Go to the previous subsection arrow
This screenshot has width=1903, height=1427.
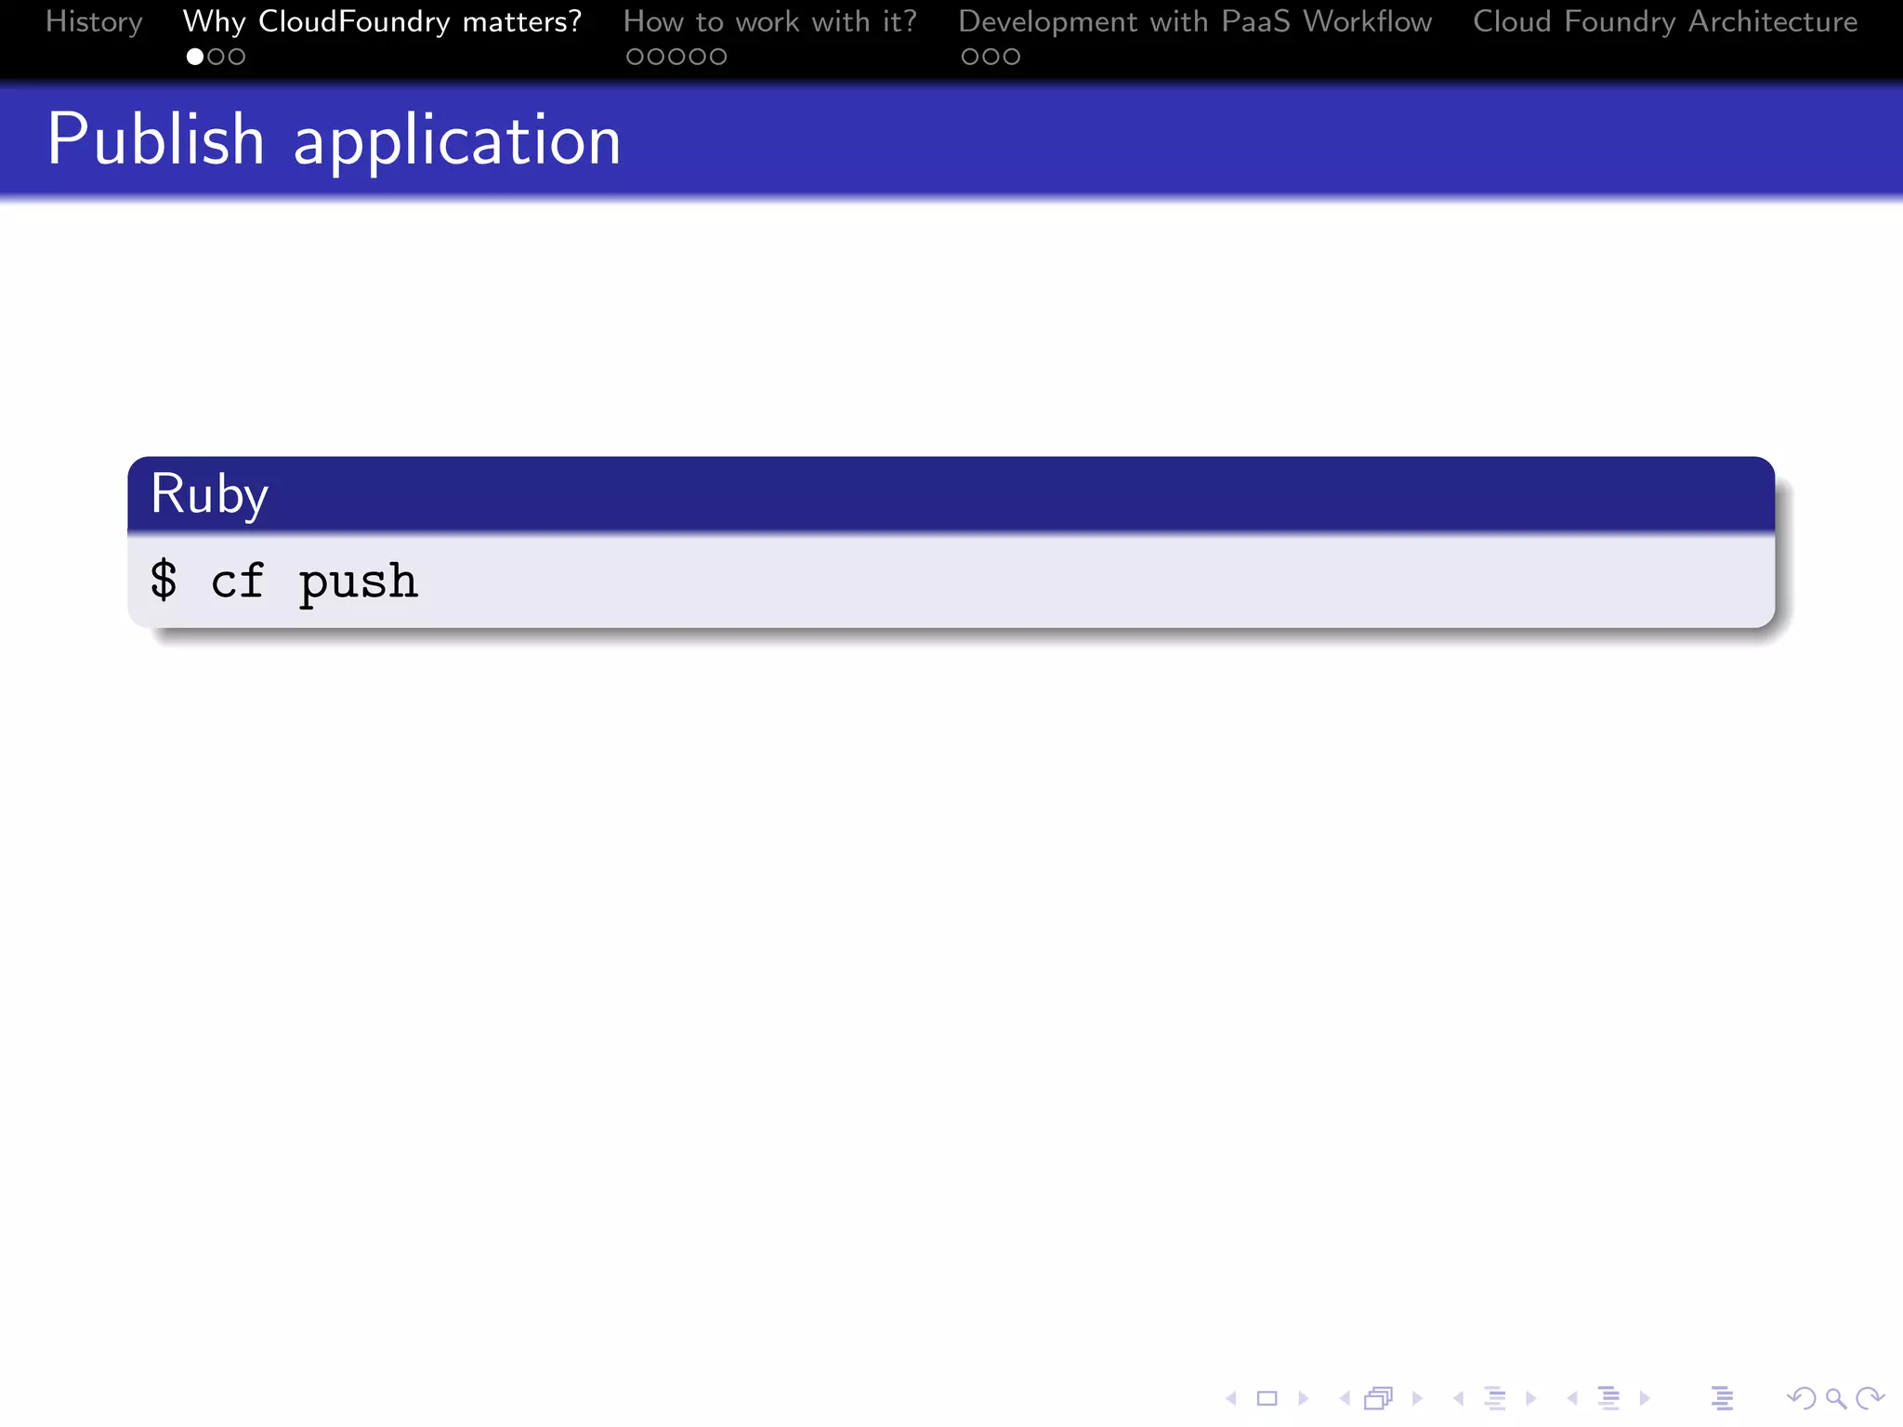pyautogui.click(x=1459, y=1398)
